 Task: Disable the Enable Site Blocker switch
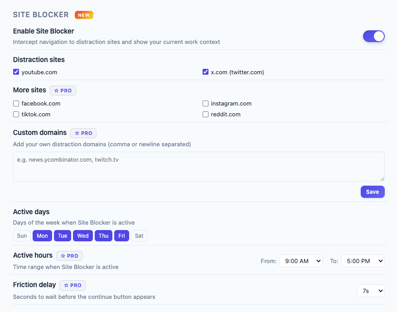(373, 36)
